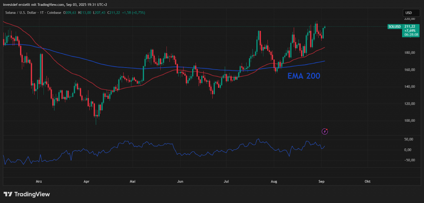
Task: Select the Apr label on time axis
Action: [87, 181]
